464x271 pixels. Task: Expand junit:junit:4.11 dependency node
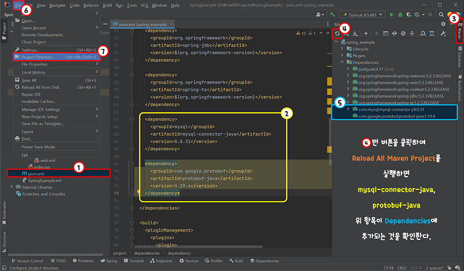click(348, 69)
